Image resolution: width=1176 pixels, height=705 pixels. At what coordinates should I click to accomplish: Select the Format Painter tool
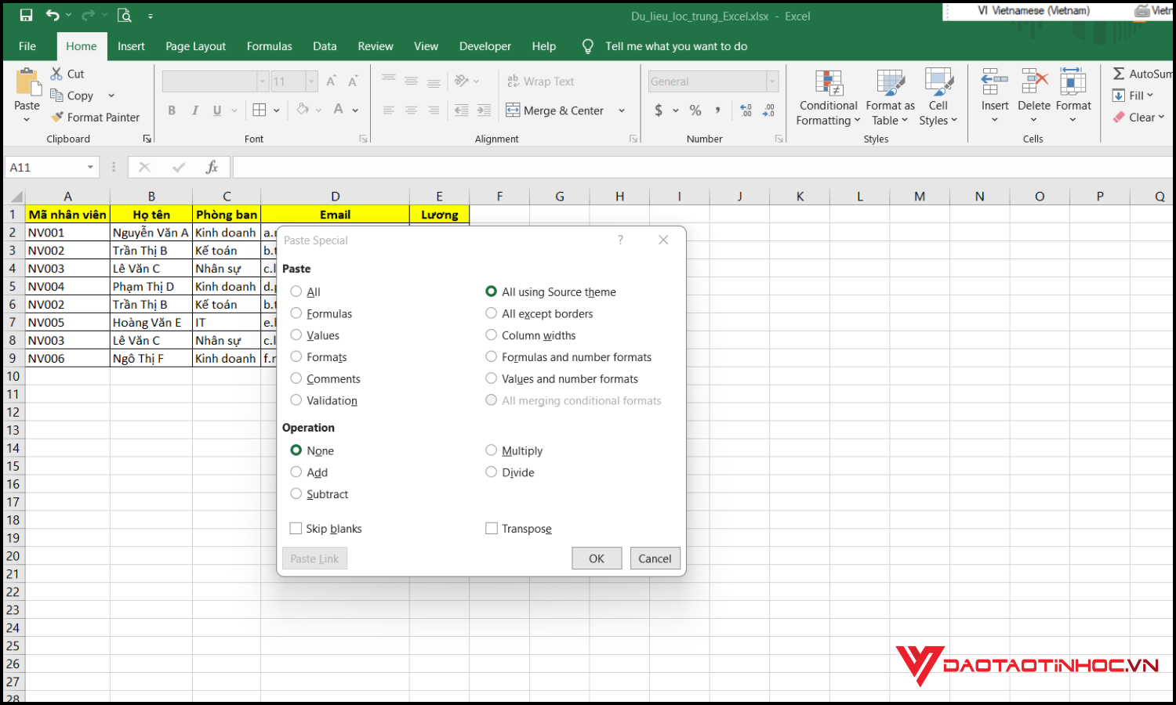click(x=96, y=117)
